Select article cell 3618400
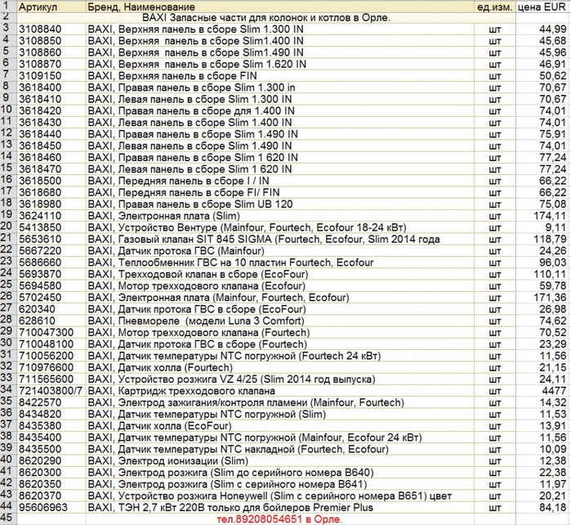 [51, 87]
